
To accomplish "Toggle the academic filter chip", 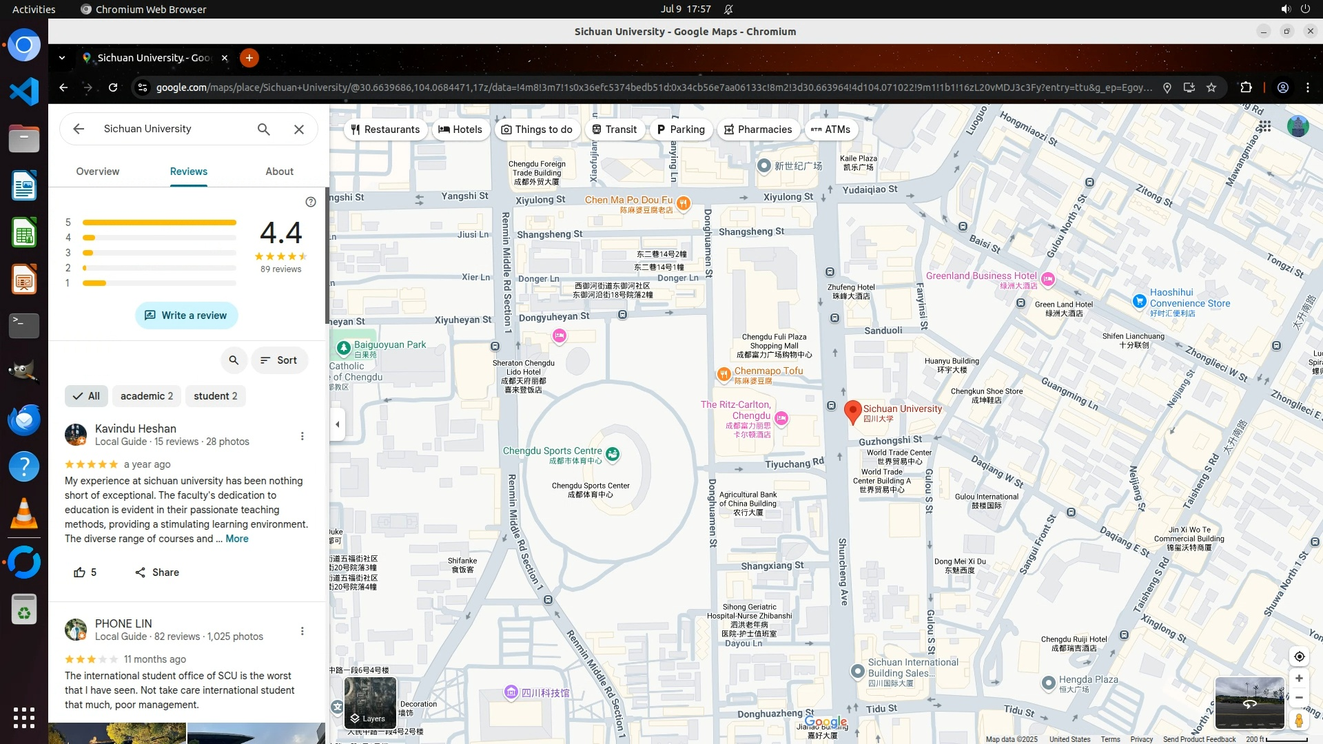I will point(146,396).
